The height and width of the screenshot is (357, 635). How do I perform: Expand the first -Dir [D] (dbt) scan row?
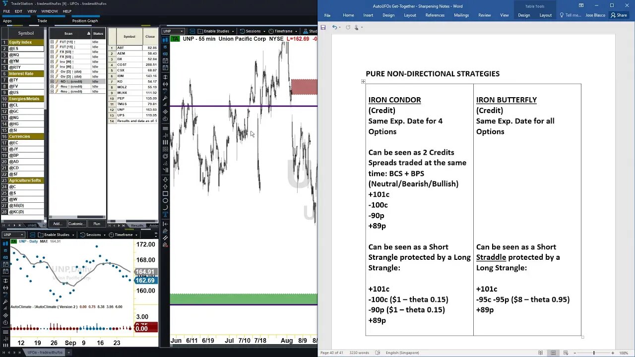(52, 71)
